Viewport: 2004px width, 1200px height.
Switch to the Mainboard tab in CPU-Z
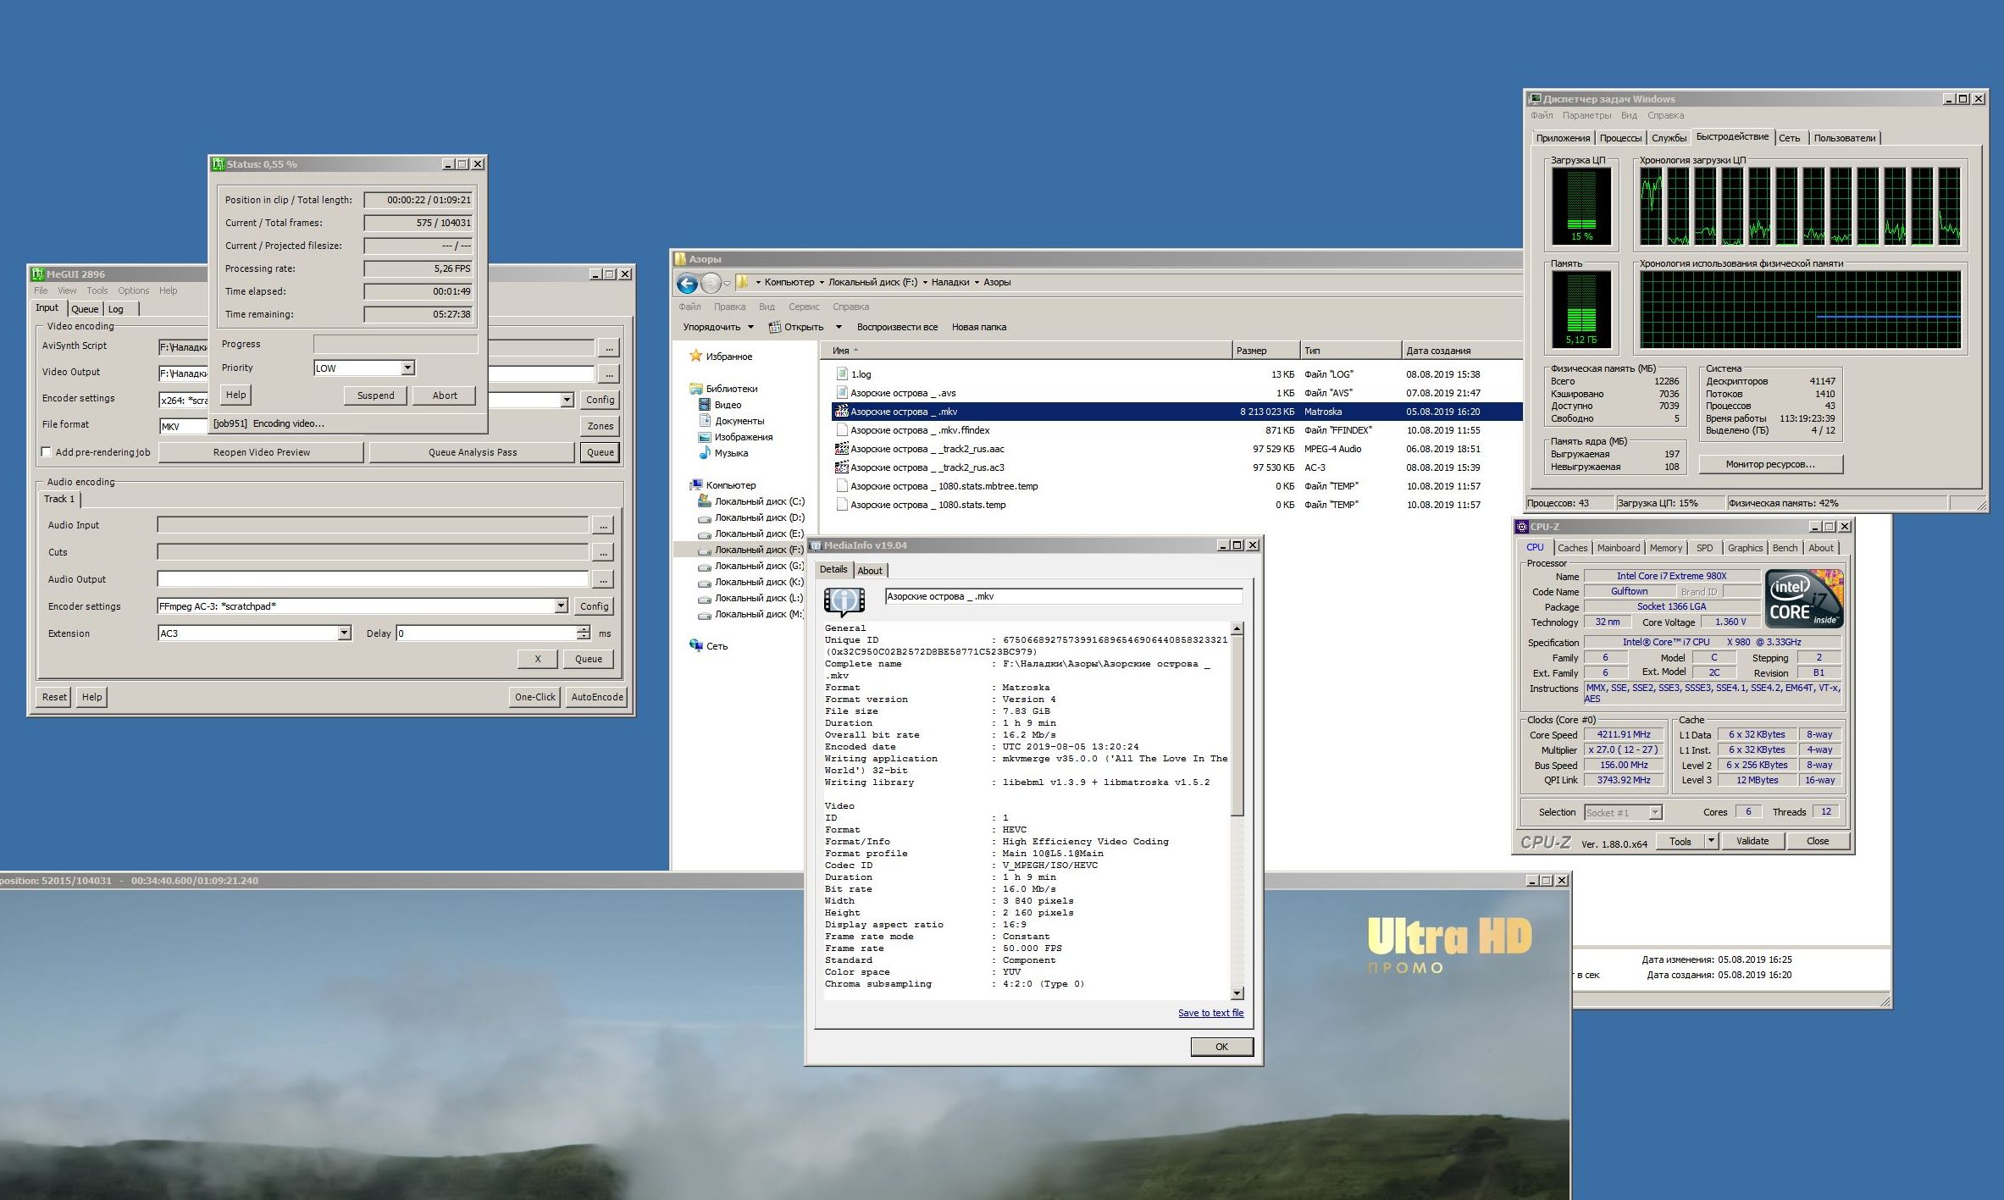click(x=1618, y=548)
